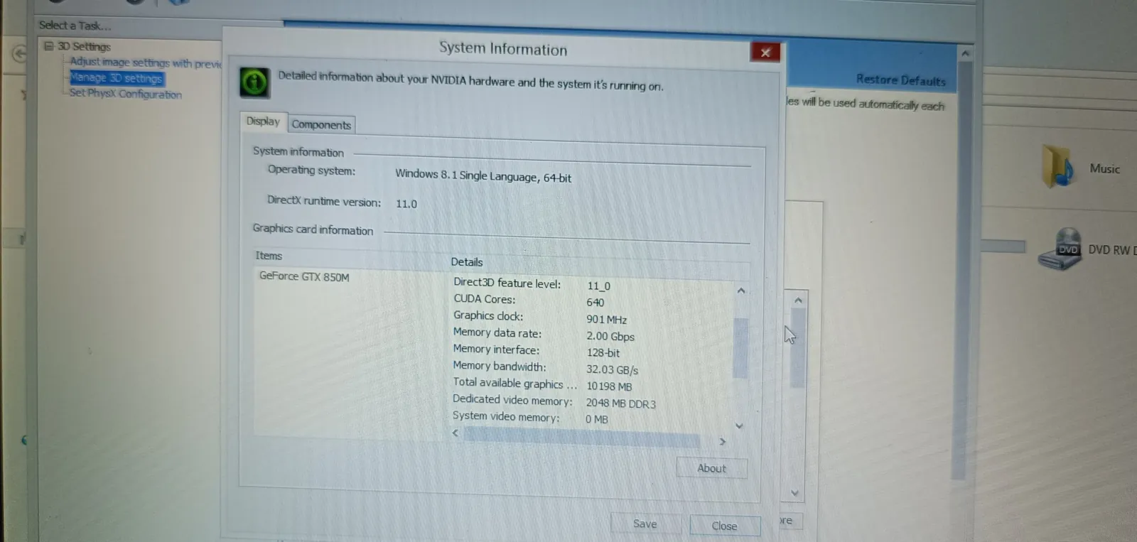Close the System Information dialog
This screenshot has height=542, width=1137.
[x=765, y=52]
